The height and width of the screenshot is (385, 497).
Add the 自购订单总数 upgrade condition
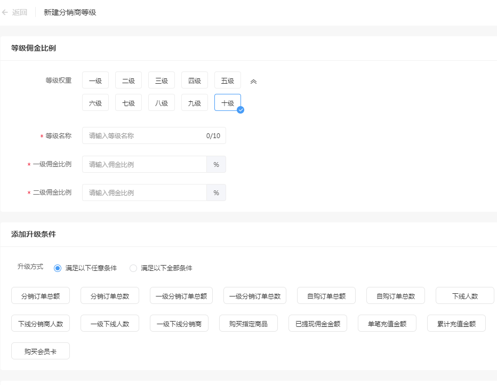click(396, 296)
